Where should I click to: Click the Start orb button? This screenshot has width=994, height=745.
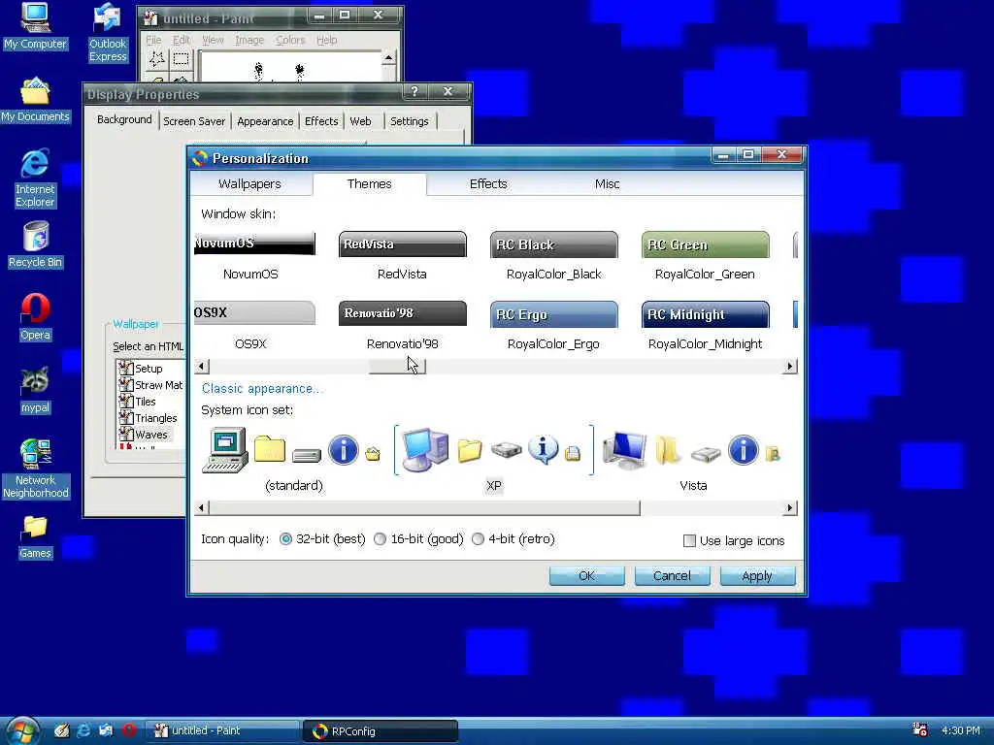(23, 730)
